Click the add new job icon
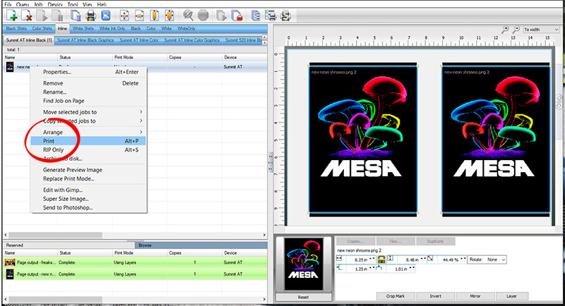The width and height of the screenshot is (565, 306). click(11, 16)
